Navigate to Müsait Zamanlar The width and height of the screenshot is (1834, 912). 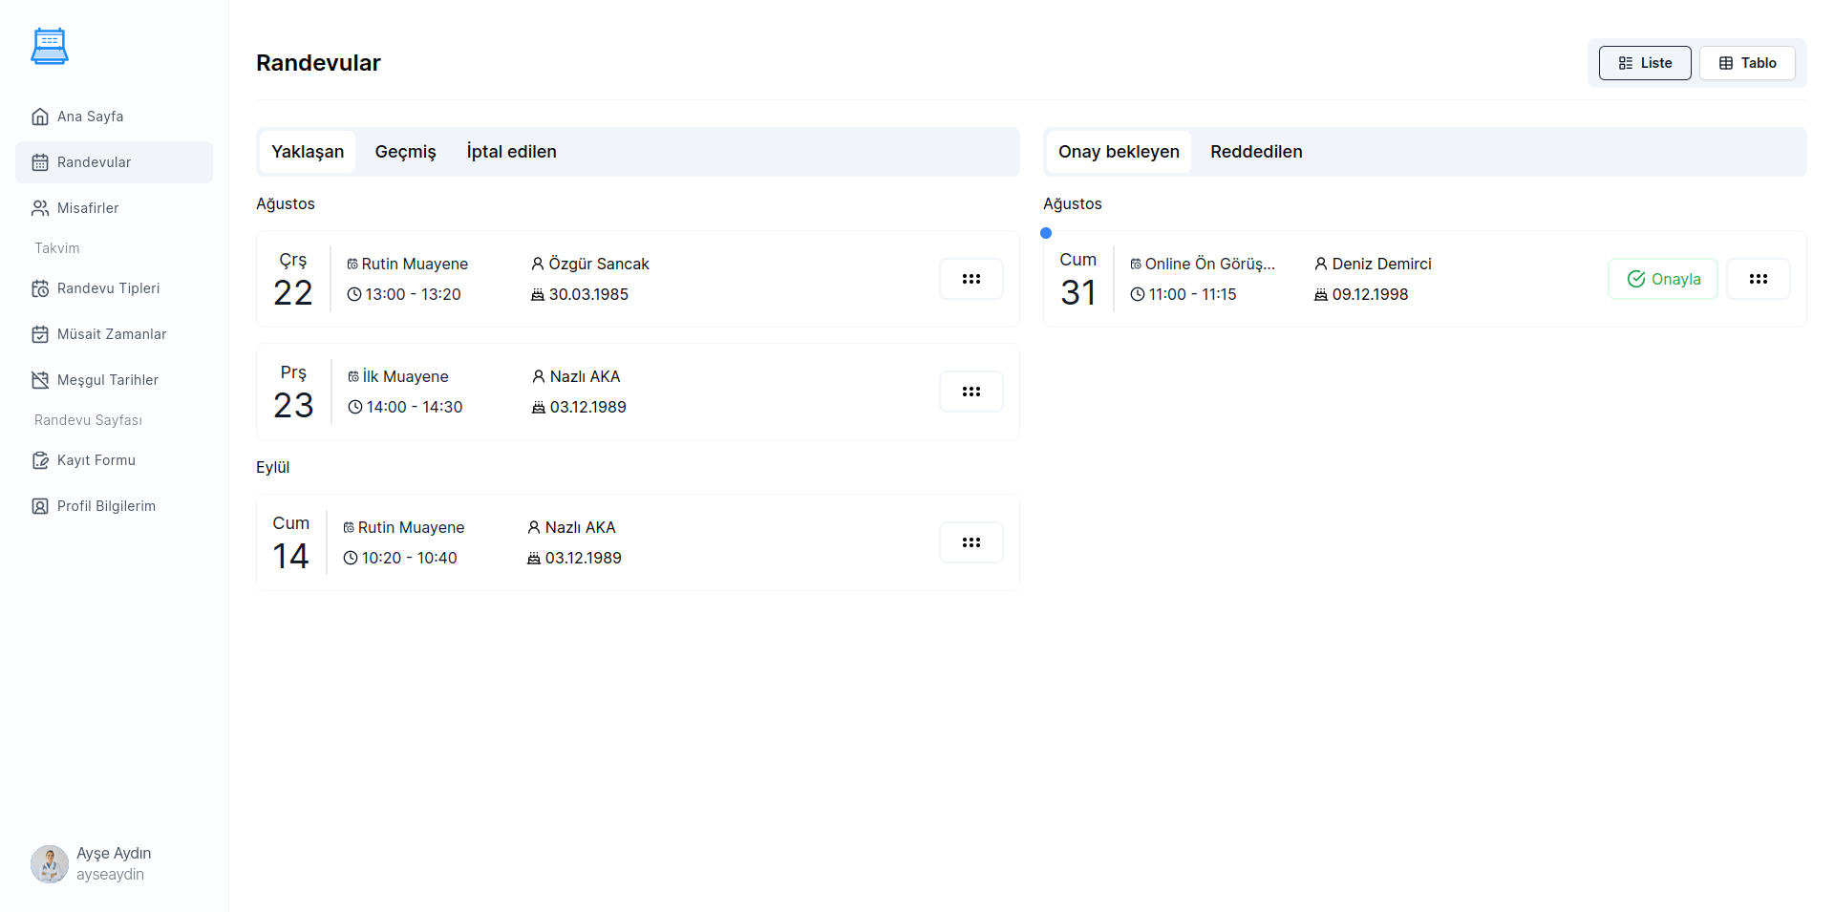[111, 334]
